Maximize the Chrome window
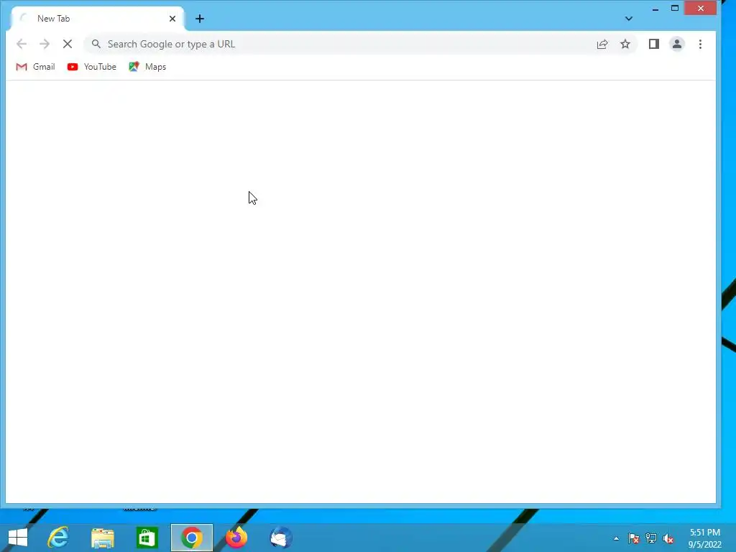736x552 pixels. [674, 9]
